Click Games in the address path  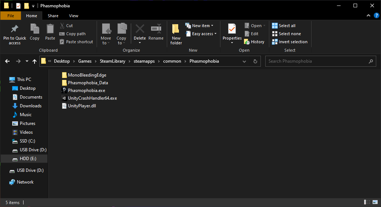(85, 61)
